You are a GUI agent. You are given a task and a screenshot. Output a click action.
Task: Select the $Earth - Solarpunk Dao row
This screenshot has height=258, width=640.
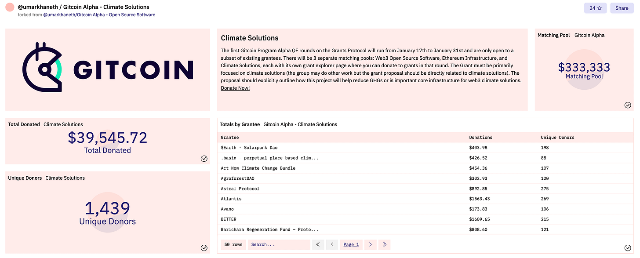point(426,148)
